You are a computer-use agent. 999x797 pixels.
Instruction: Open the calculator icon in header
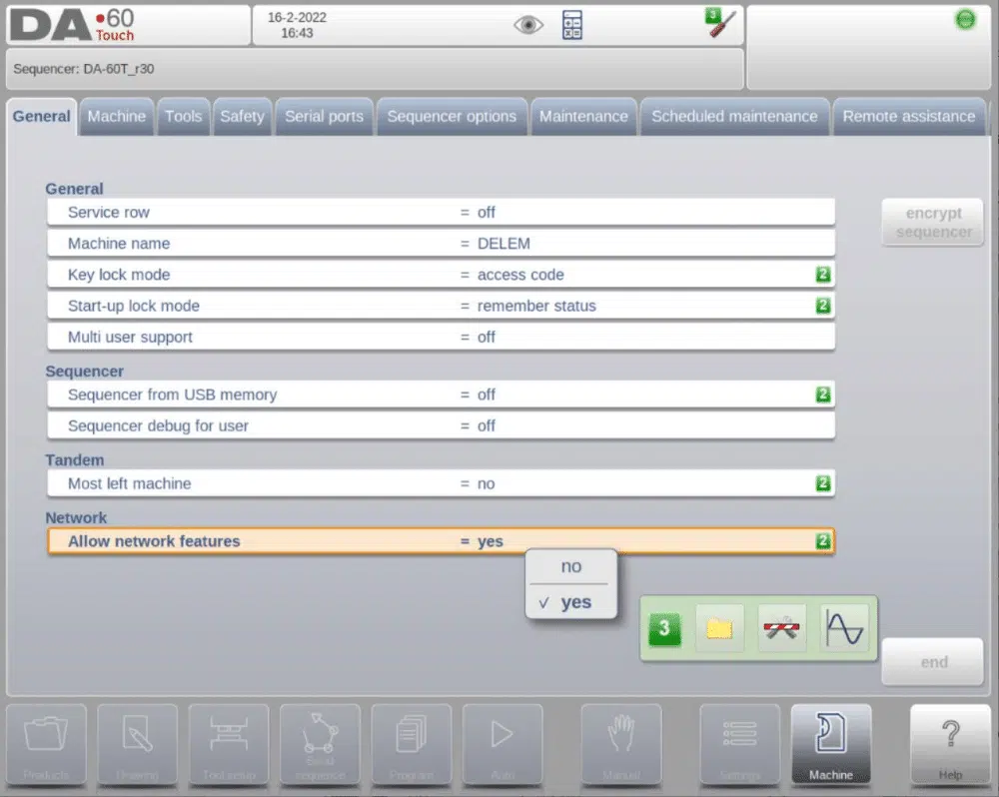coord(572,25)
